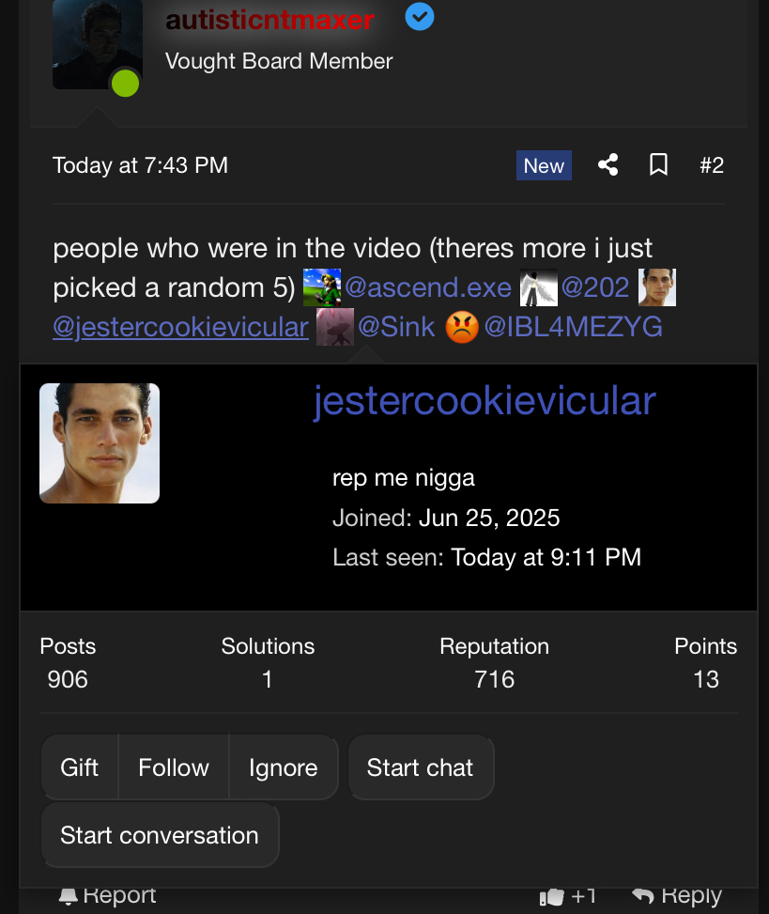Click the @IBL4MEZYG mention
This screenshot has width=769, height=914.
pos(573,327)
